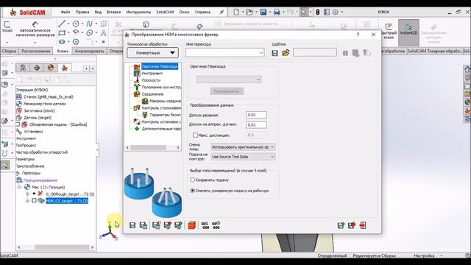The image size is (471, 265).
Task: Click the orange Simulate block icon
Action: [192, 225]
